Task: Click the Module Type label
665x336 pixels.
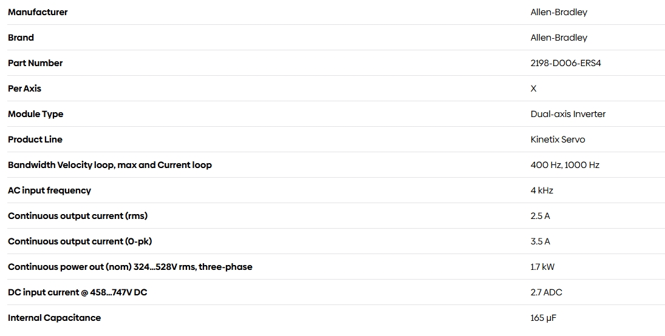Action: (36, 114)
